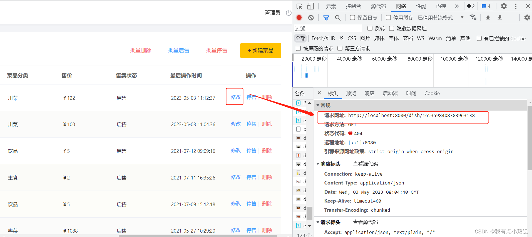
Task: Check hide data URLs checkbox
Action: pyautogui.click(x=392, y=28)
